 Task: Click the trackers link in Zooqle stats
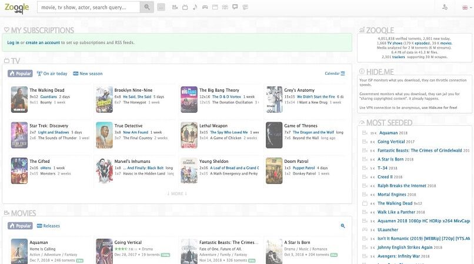pos(398,57)
